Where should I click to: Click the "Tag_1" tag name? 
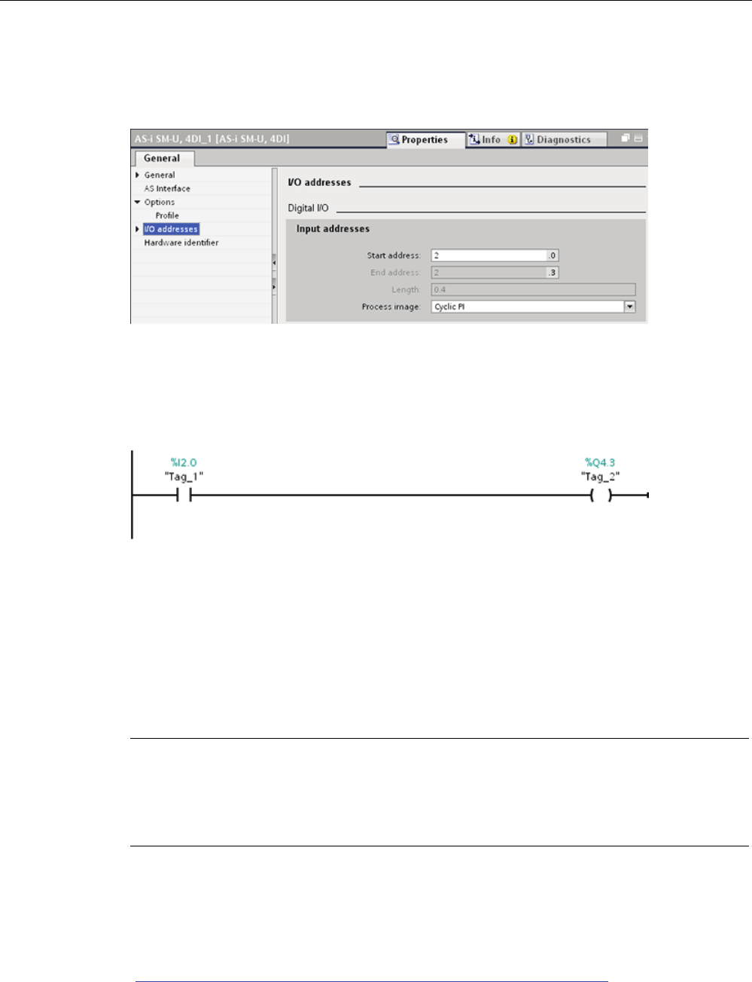pos(184,476)
